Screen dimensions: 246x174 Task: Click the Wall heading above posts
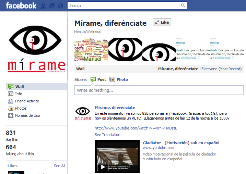[x=80, y=69]
